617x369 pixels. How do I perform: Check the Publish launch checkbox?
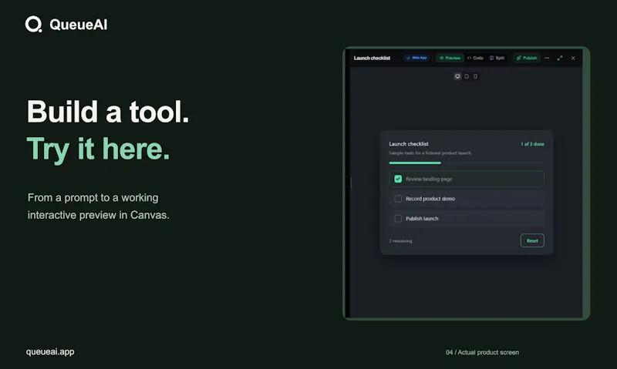pos(398,219)
